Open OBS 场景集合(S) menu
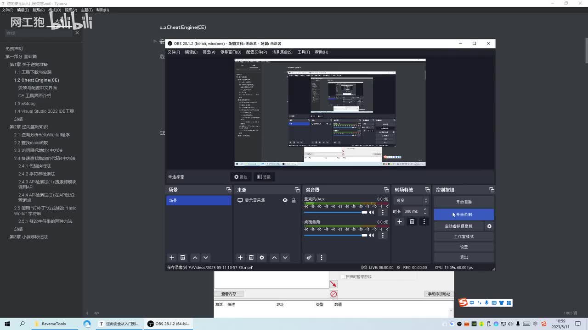 282,52
